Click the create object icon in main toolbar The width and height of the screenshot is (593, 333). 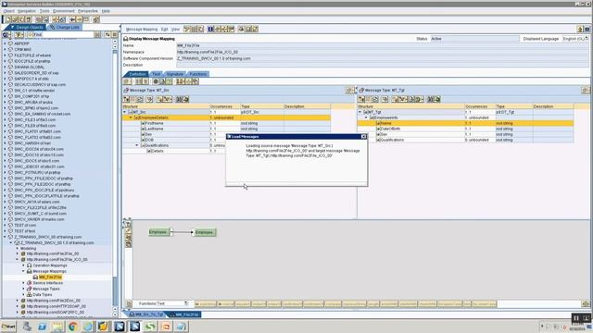pos(8,19)
